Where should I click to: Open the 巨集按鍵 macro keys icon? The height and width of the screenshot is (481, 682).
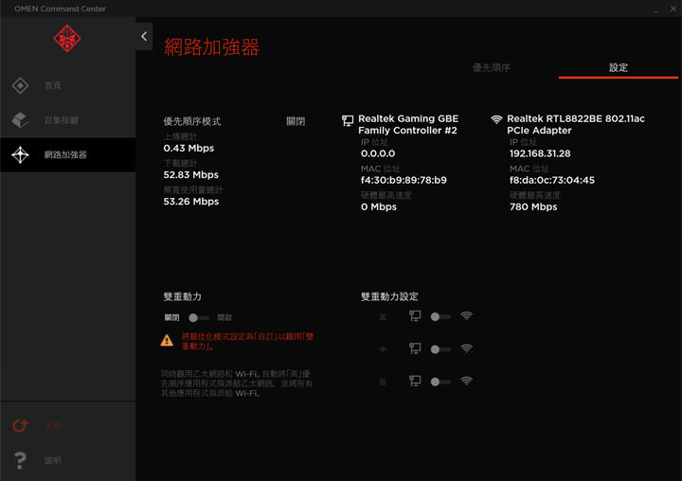tap(20, 120)
